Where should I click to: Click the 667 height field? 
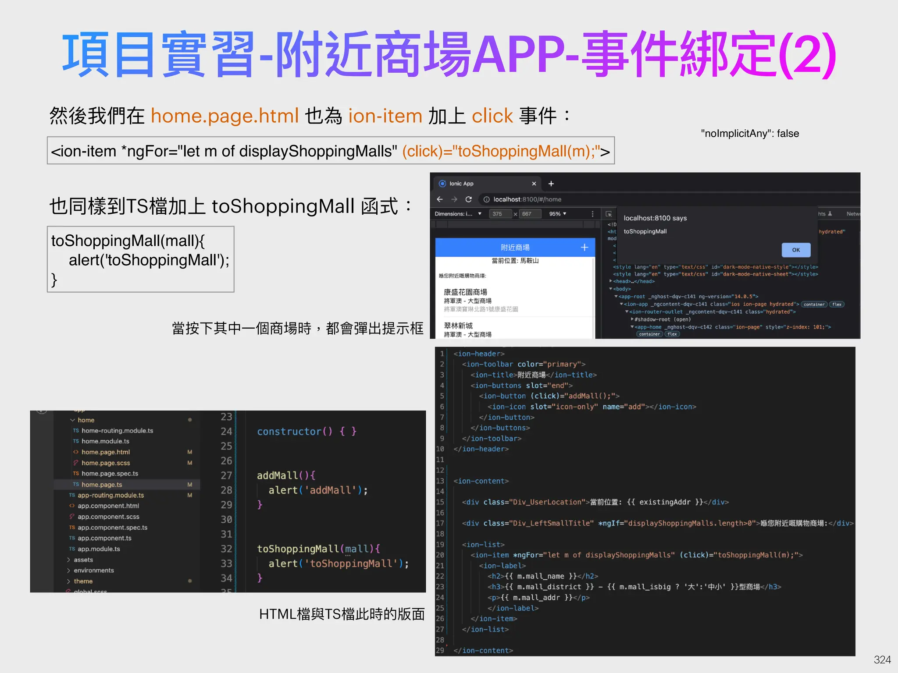[x=530, y=214]
